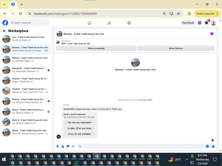
Task: Open the Home feed icon
Action: coord(90,23)
